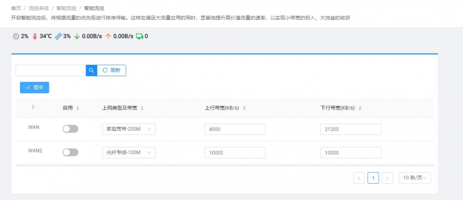The height and width of the screenshot is (200, 463).
Task: Click the CPU usage status icon
Action: click(x=15, y=36)
